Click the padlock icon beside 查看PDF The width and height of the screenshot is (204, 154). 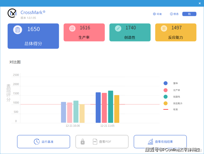click(83, 142)
